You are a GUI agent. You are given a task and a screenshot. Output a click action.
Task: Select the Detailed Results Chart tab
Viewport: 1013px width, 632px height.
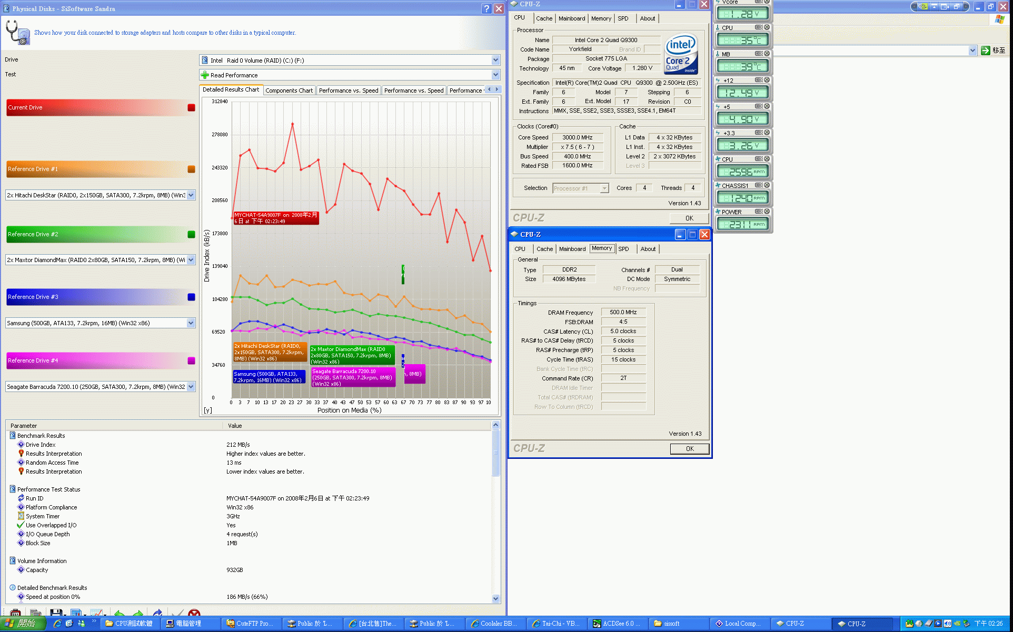click(x=231, y=89)
